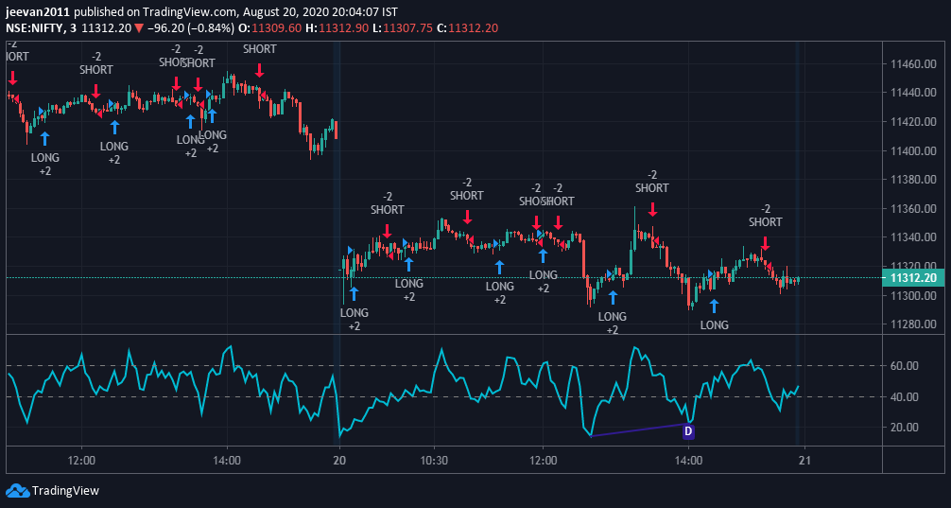Click the TradingView wordmark at bottom left
951x508 pixels.
pyautogui.click(x=65, y=491)
